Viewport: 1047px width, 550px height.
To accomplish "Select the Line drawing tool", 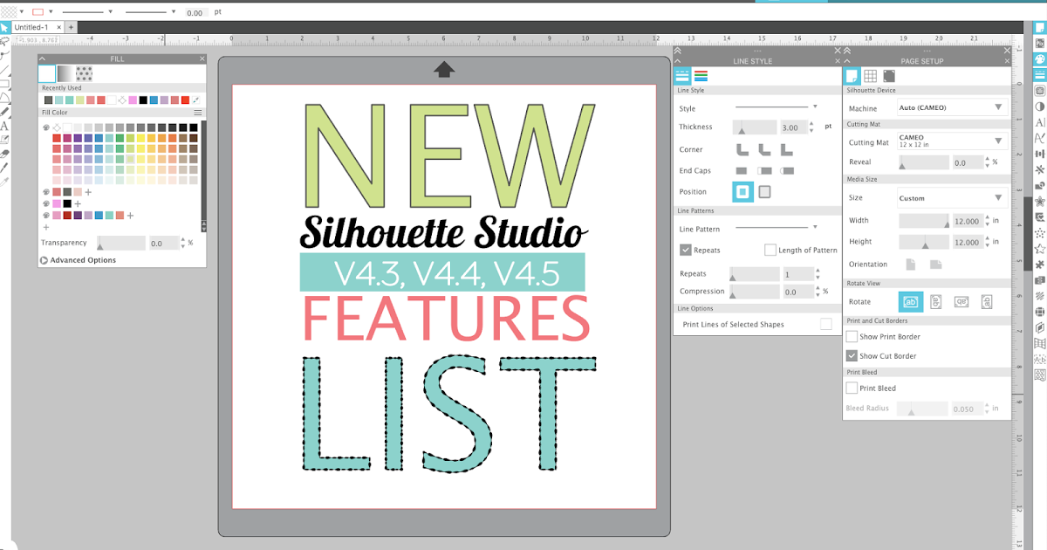I will pos(4,69).
